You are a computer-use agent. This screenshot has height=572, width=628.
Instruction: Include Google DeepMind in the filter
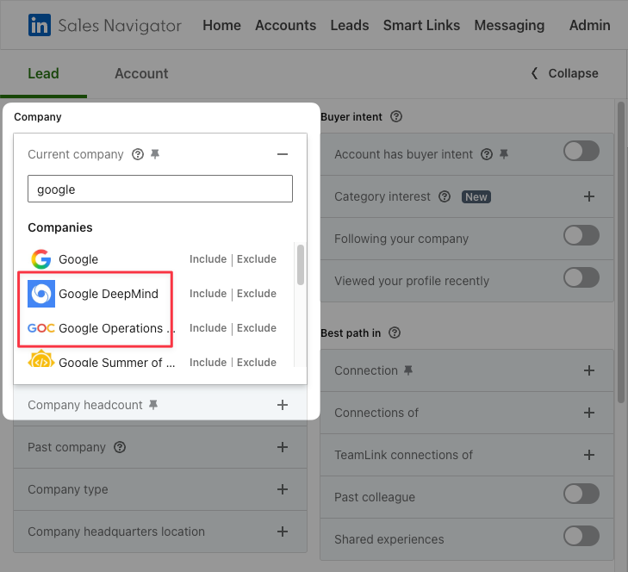tap(208, 294)
